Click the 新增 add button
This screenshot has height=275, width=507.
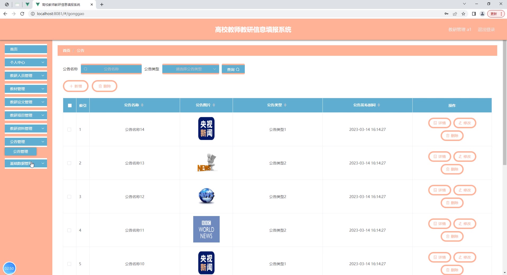(x=76, y=86)
